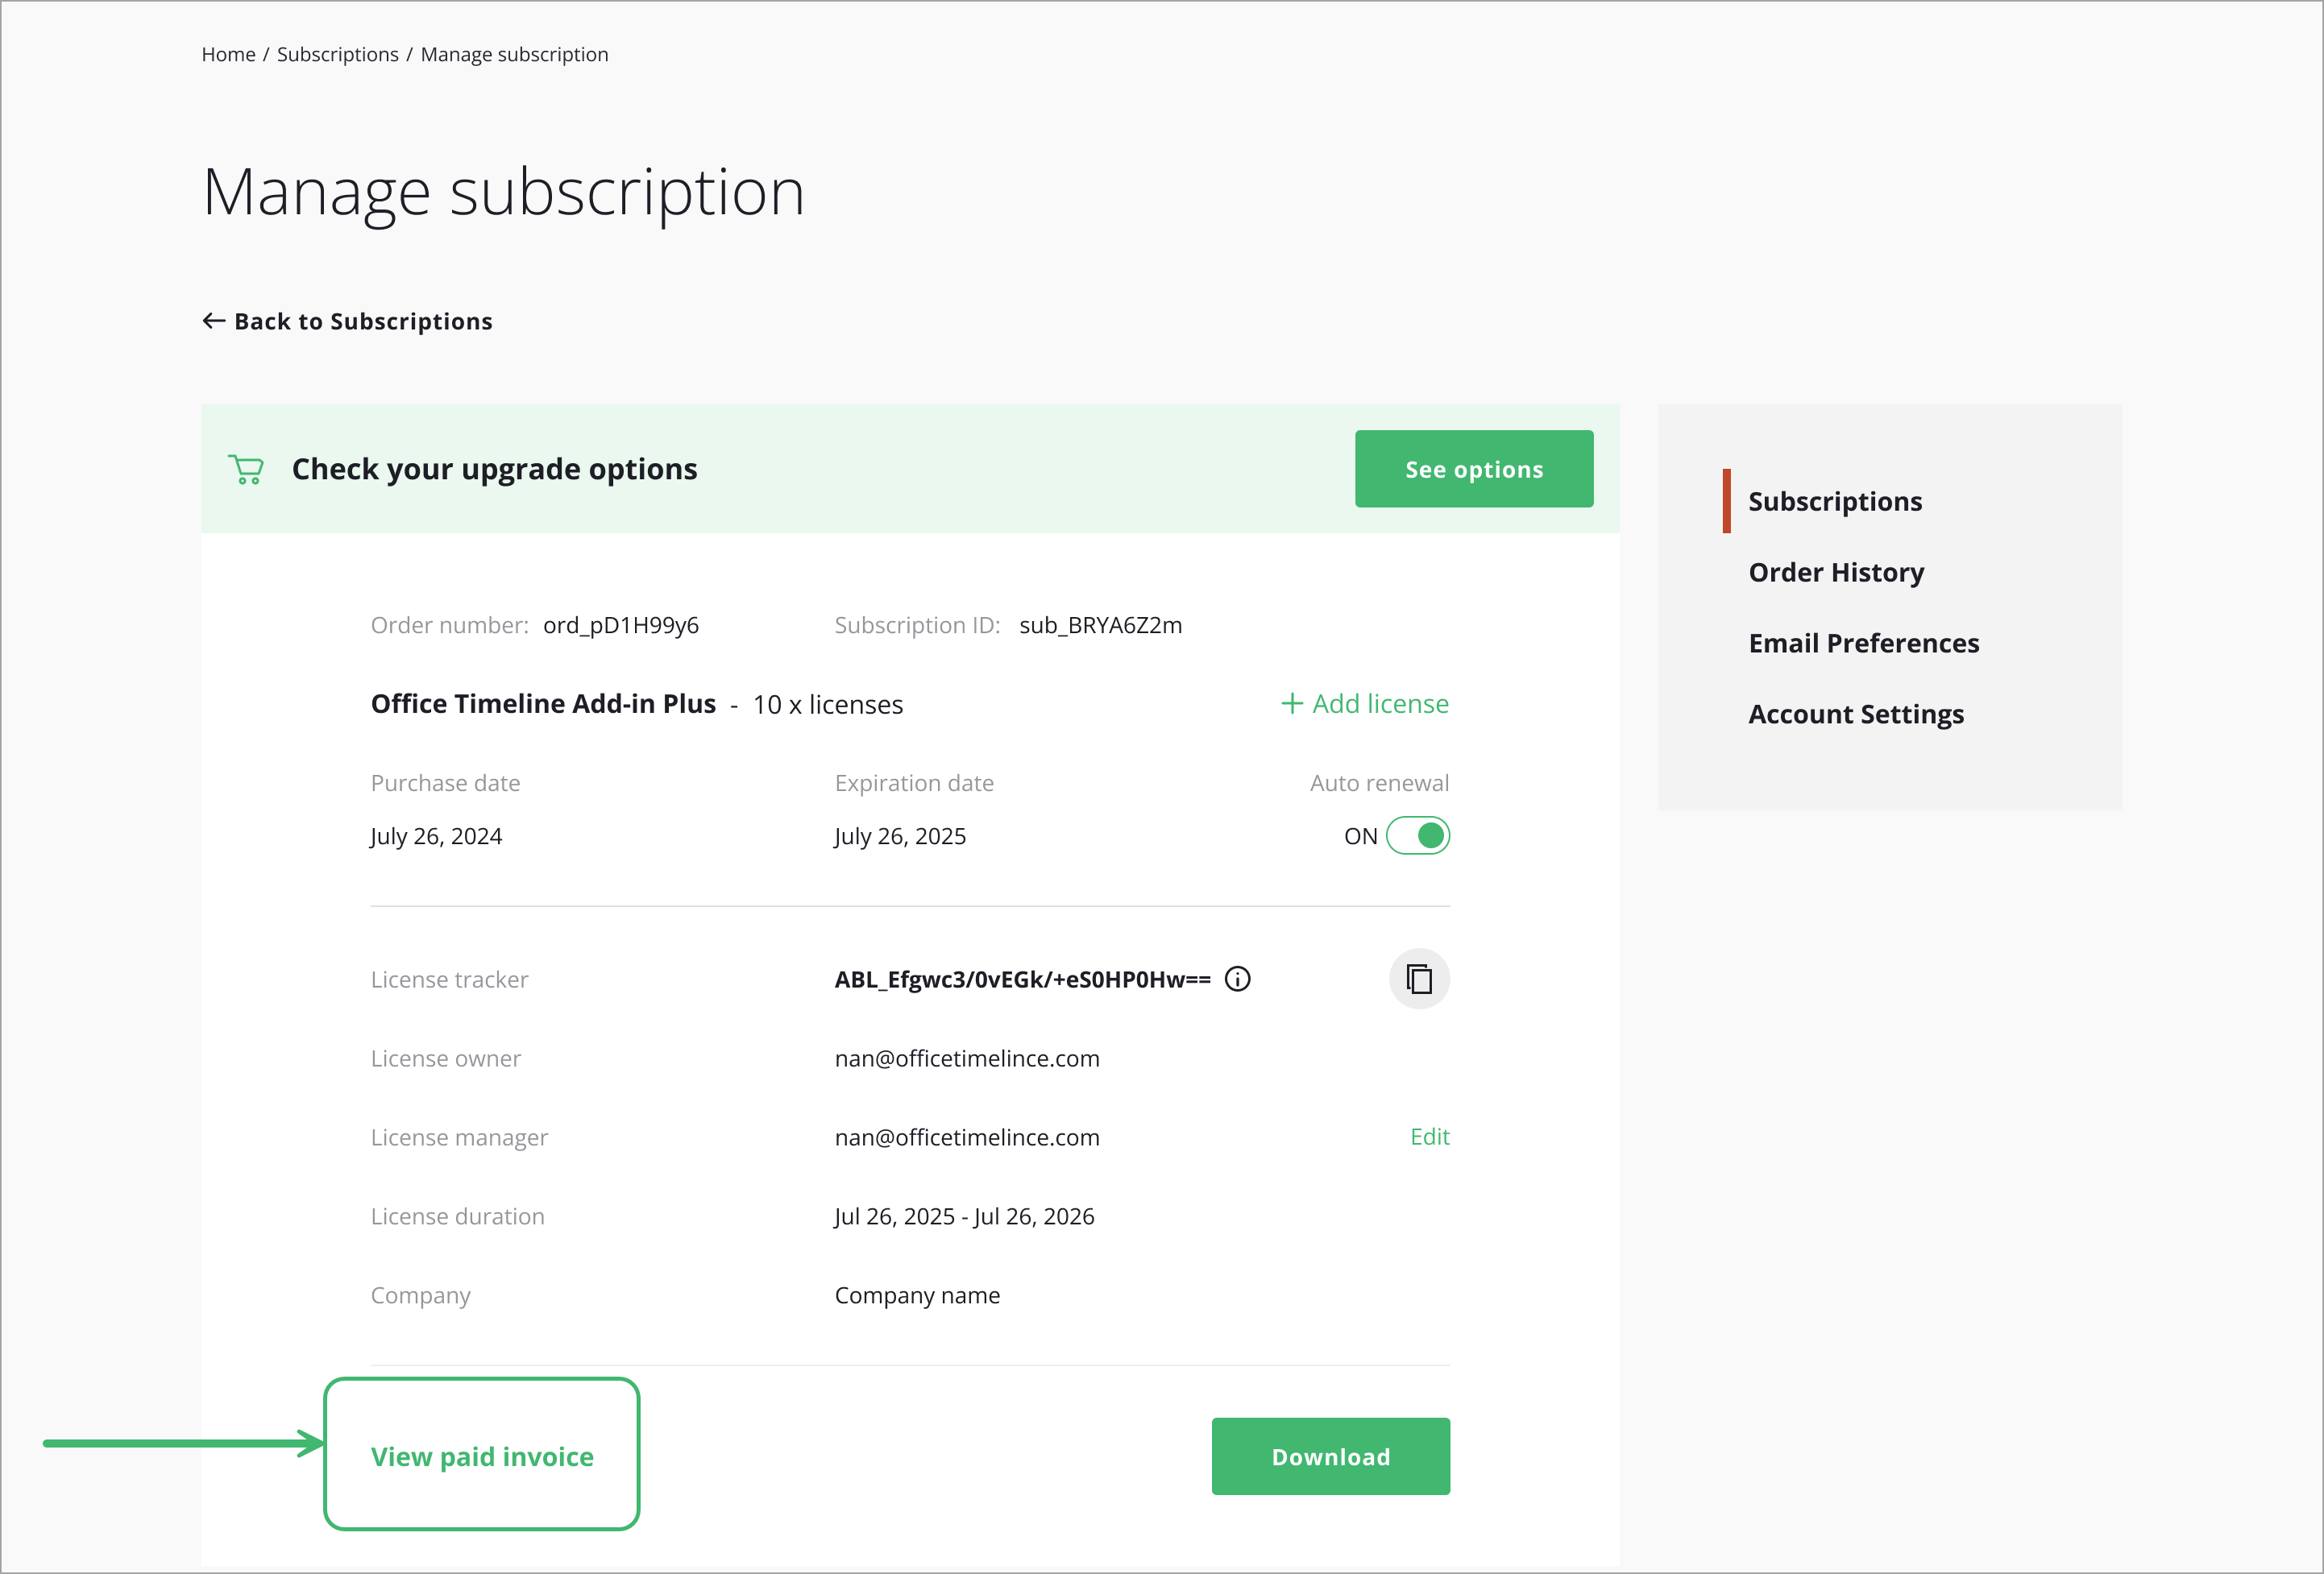This screenshot has height=1574, width=2324.
Task: Open Email Preferences sidebar item
Action: (1863, 643)
